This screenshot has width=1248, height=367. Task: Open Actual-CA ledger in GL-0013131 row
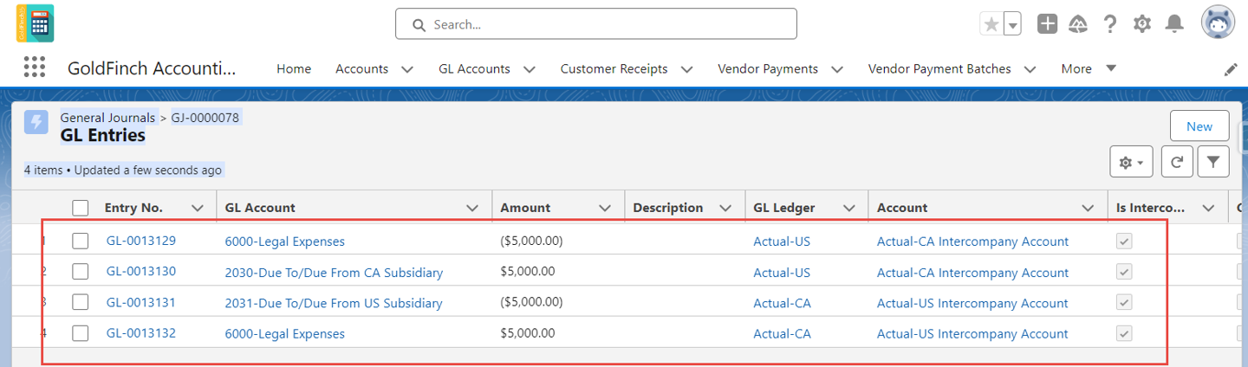click(782, 303)
